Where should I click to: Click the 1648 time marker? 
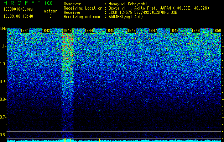tap(174, 31)
